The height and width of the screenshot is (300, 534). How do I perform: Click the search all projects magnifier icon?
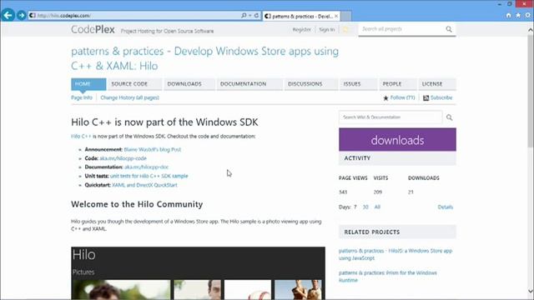coord(449,29)
